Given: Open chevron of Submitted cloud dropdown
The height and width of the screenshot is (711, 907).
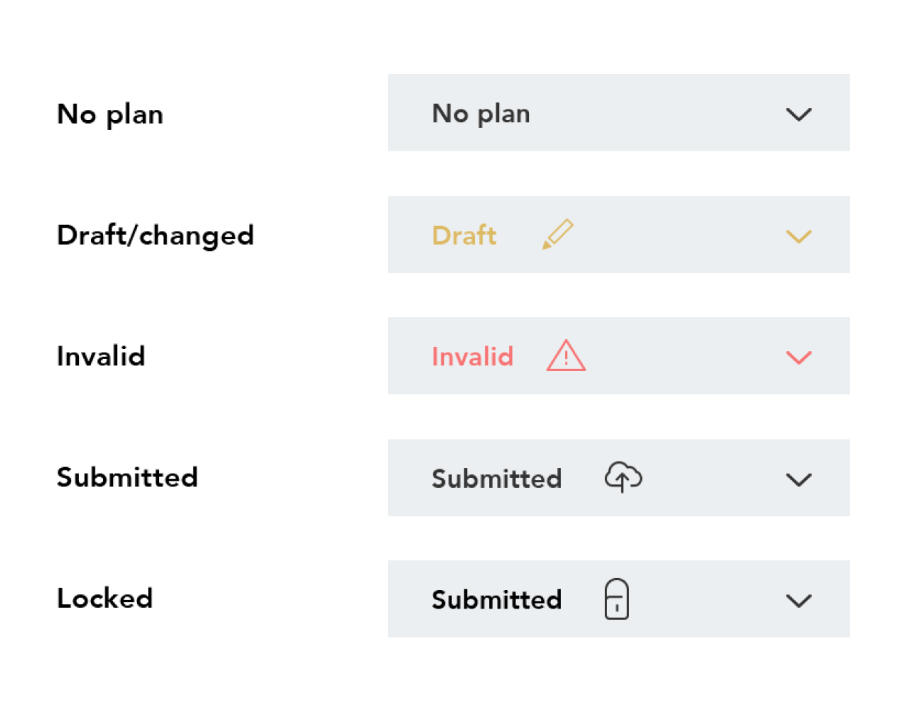Looking at the screenshot, I should tap(798, 479).
